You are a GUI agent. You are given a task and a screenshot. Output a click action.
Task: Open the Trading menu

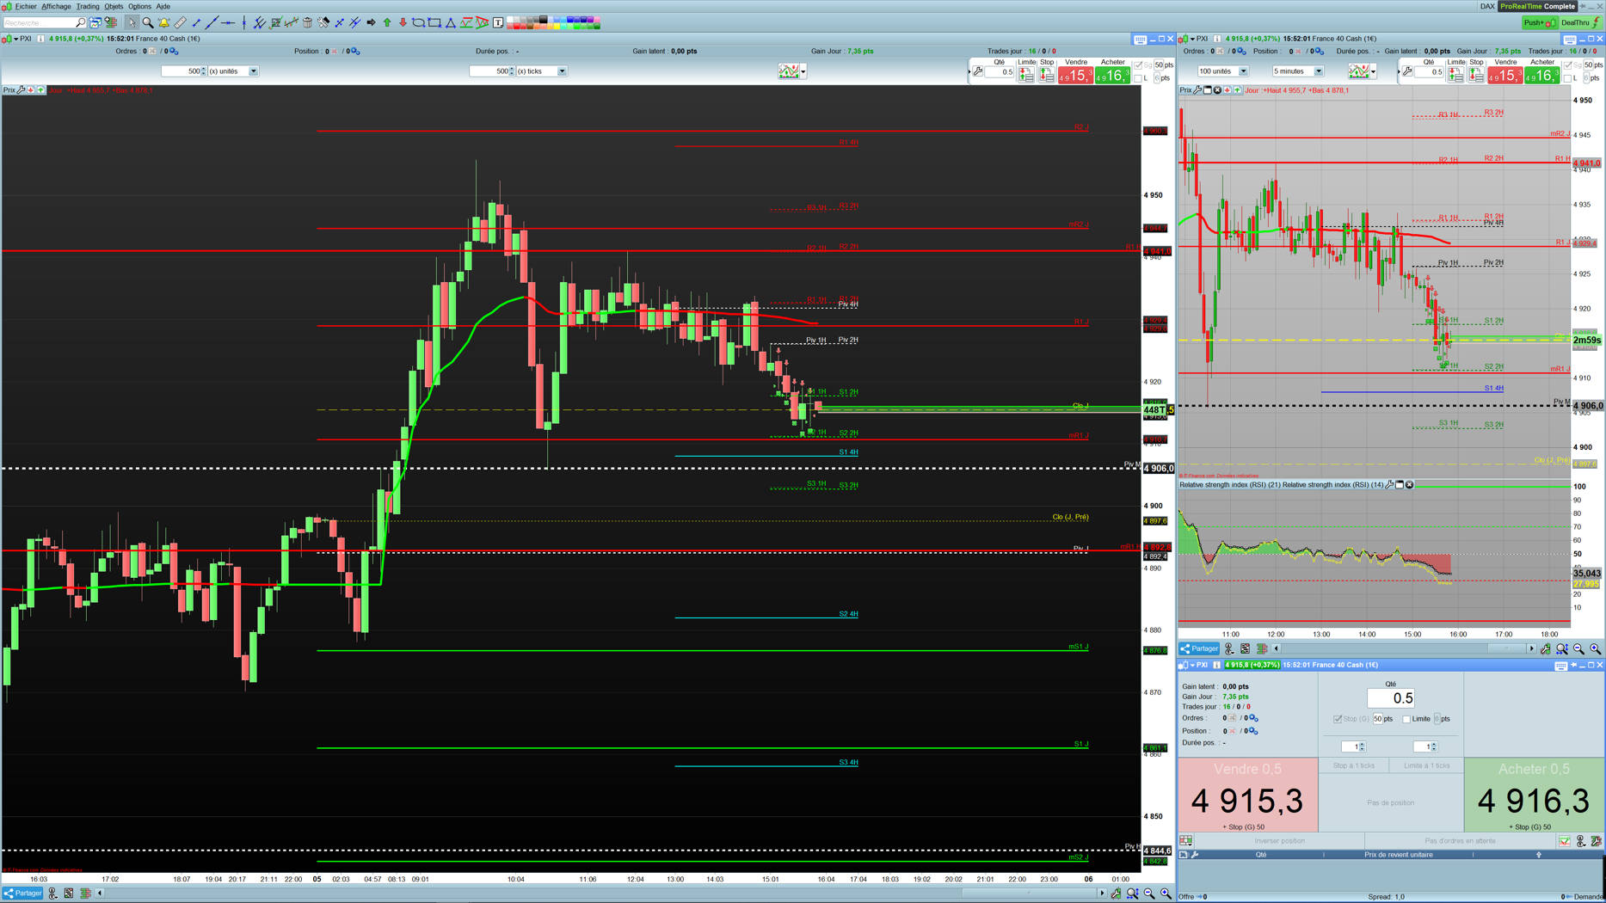click(x=88, y=6)
